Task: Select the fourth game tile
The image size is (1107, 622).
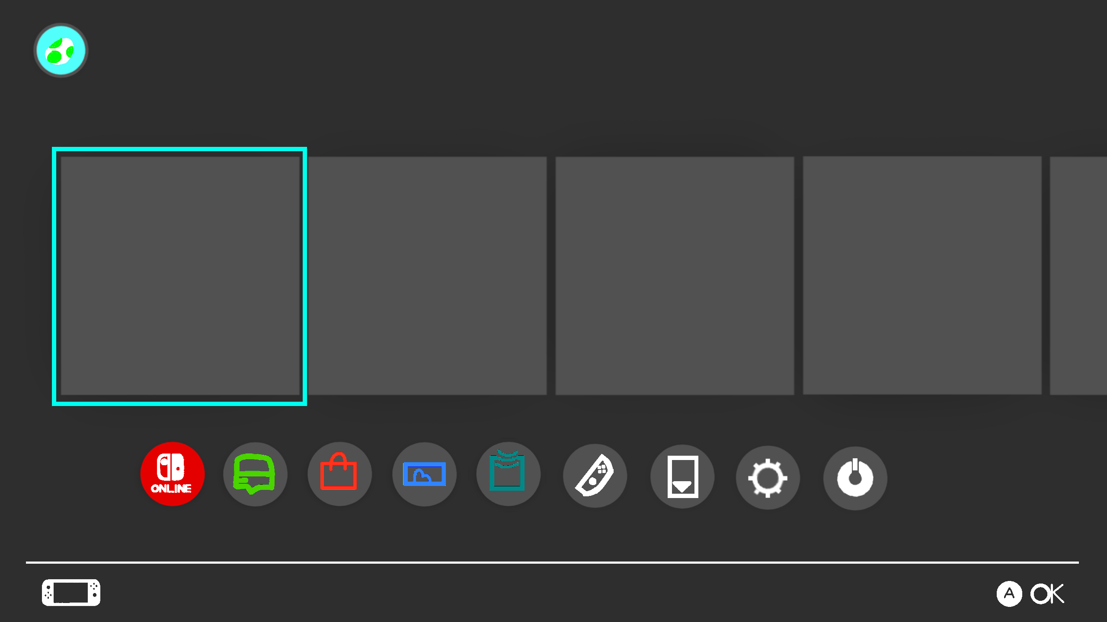Action: pos(922,276)
